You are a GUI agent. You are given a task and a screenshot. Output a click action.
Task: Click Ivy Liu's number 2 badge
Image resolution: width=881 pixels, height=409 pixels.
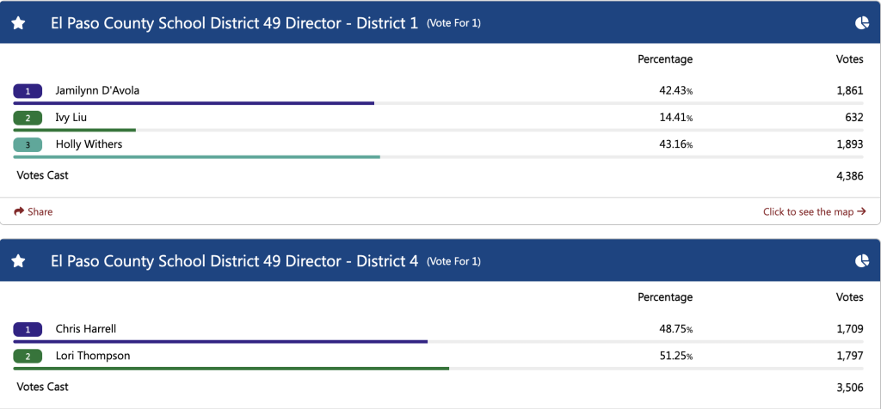pyautogui.click(x=28, y=118)
